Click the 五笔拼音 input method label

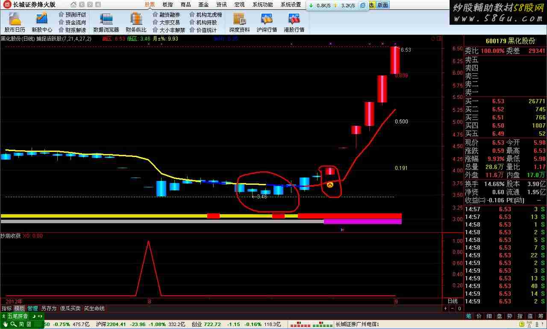point(18,316)
